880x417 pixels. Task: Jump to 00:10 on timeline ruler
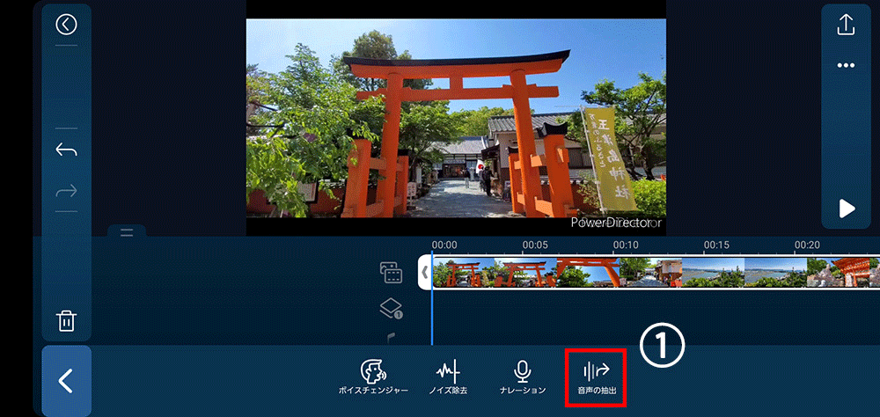click(625, 245)
